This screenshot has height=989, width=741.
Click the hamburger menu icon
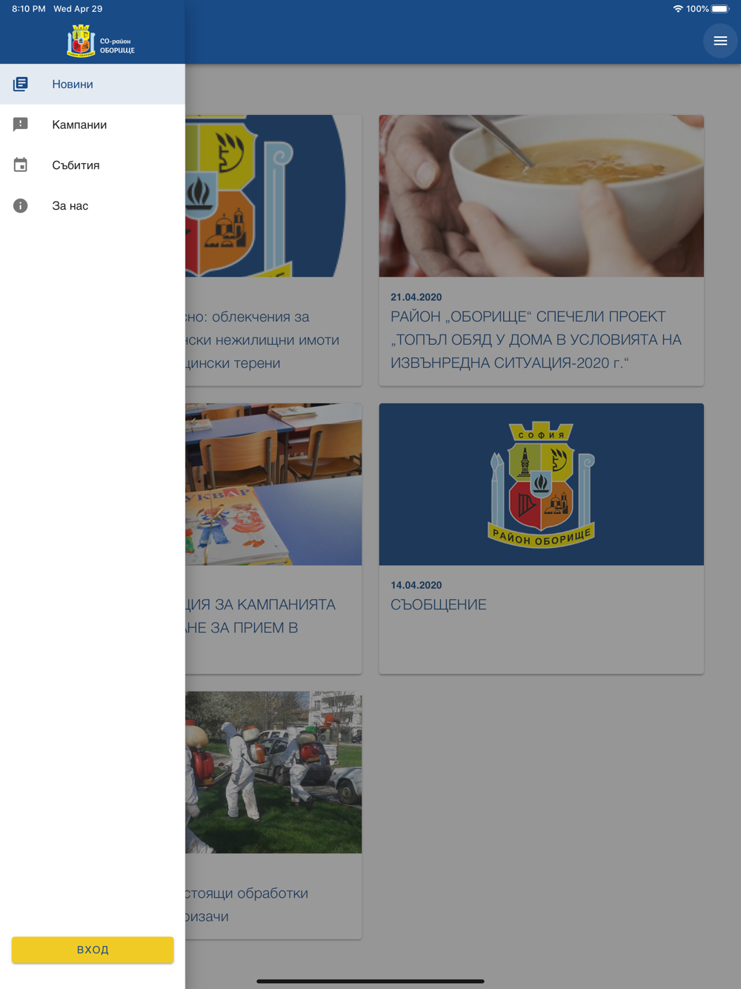point(720,41)
